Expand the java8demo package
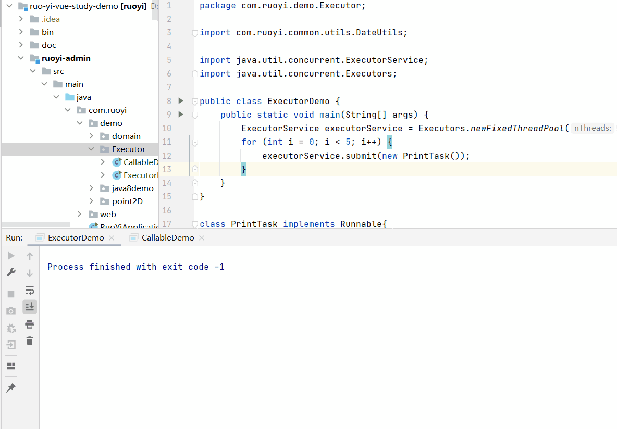This screenshot has height=429, width=617. click(91, 188)
